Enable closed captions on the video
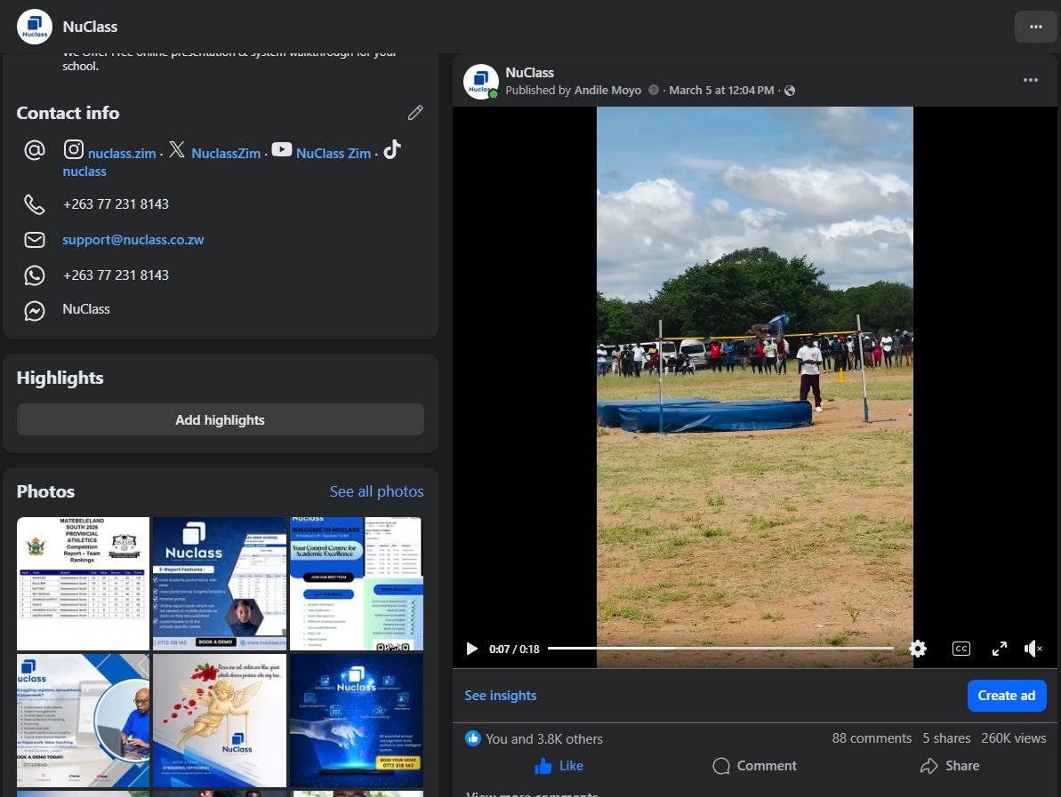 click(x=961, y=649)
